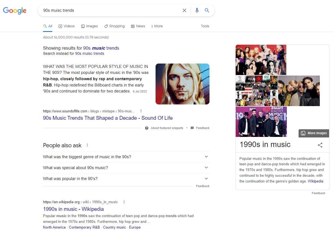This screenshot has height=231, width=334.
Task: Expand 'What was popular in the 90's?'
Action: [126, 179]
